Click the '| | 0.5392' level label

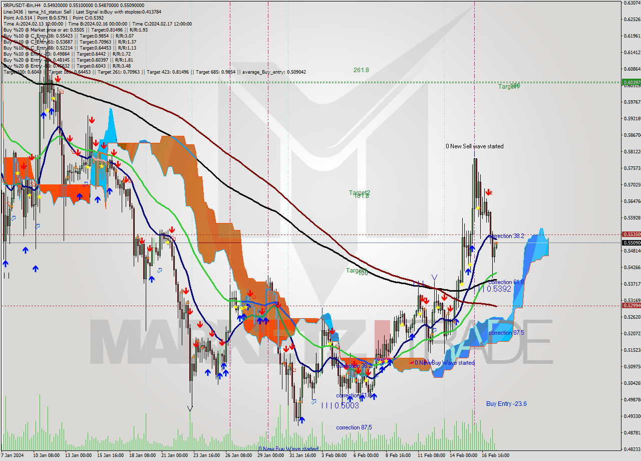pos(495,289)
